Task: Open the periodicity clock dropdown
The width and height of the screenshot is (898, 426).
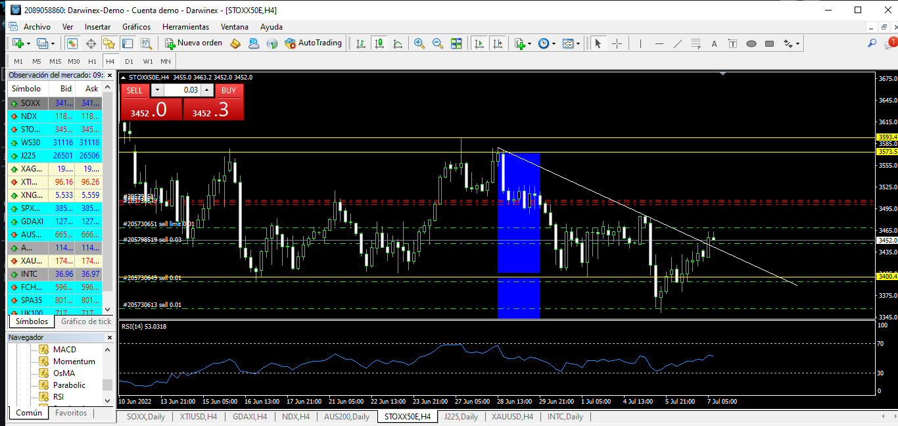Action: tap(547, 43)
